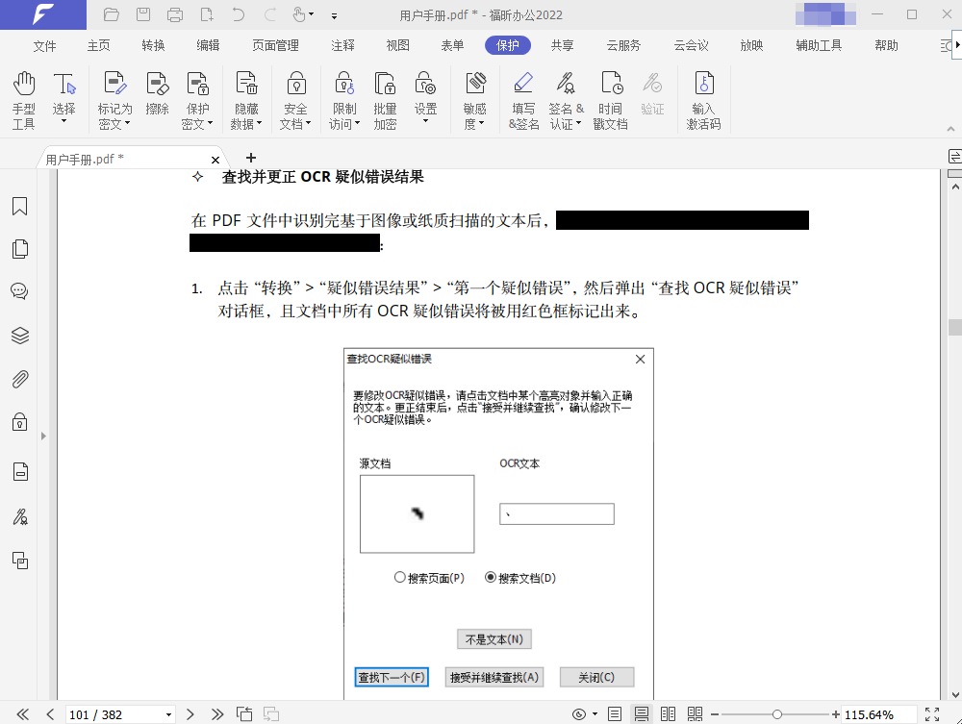This screenshot has height=724, width=962.
Task: Open the zoom level 115.64% dropdown
Action: coord(906,714)
